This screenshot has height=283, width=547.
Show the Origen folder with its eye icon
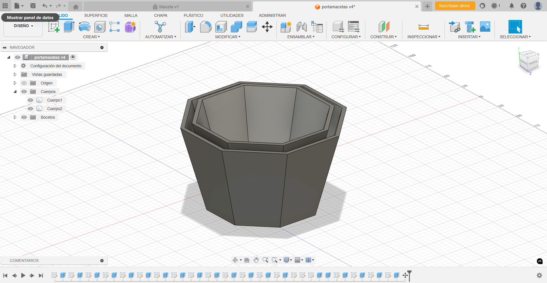[24, 83]
